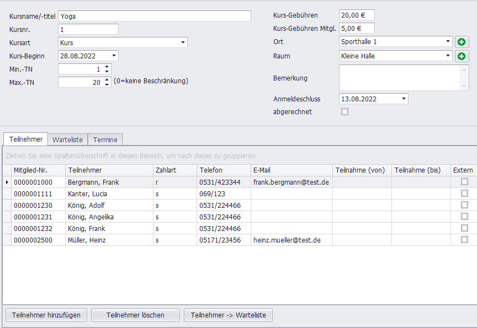Viewport: 477px width, 328px height.
Task: Expand the Anmeldeschluss date dropdown
Action: point(404,99)
